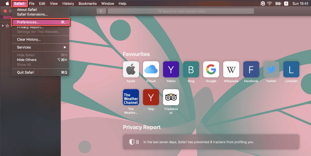
Task: Open the Safari menu
Action: [x=19, y=3]
